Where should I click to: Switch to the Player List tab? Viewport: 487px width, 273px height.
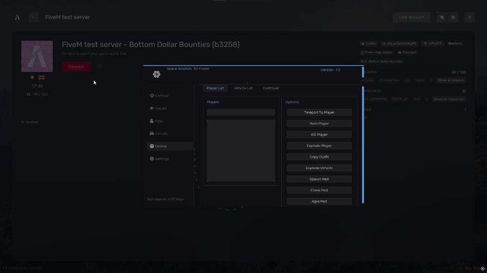215,88
